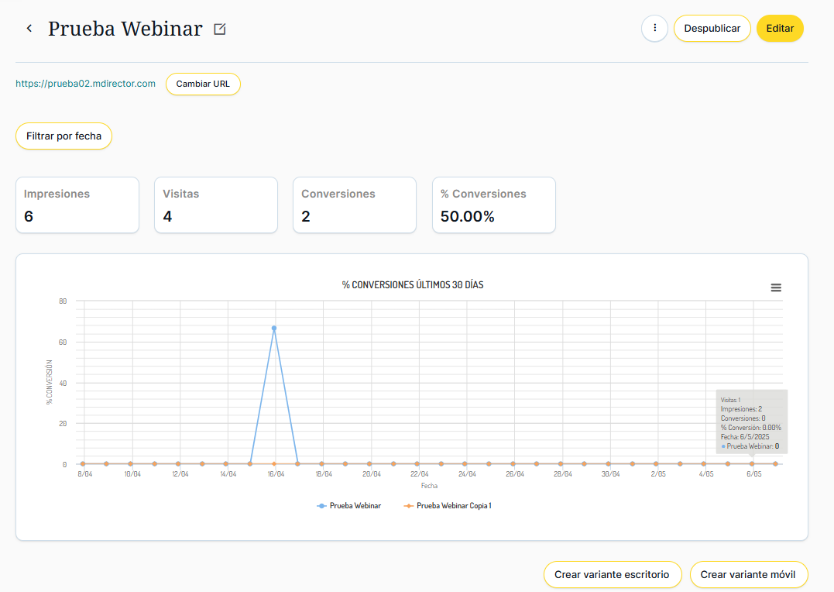Click the yellow Editar button
The height and width of the screenshot is (592, 834).
coord(780,29)
